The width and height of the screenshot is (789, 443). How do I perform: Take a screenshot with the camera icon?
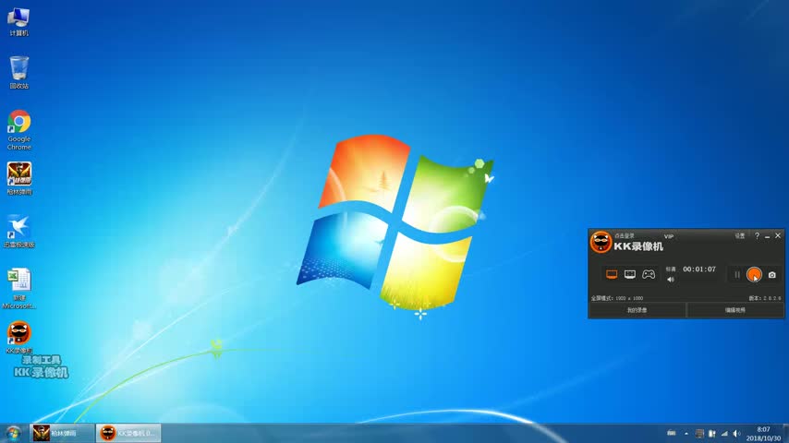(x=771, y=275)
